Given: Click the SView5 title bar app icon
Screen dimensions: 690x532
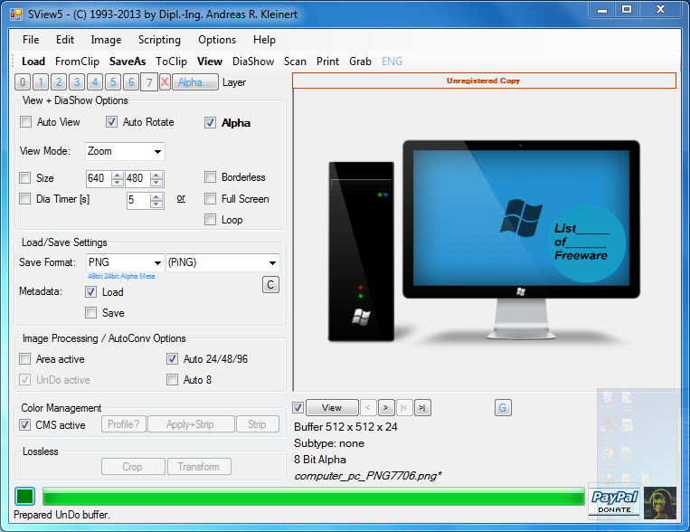Looking at the screenshot, I should [16, 14].
